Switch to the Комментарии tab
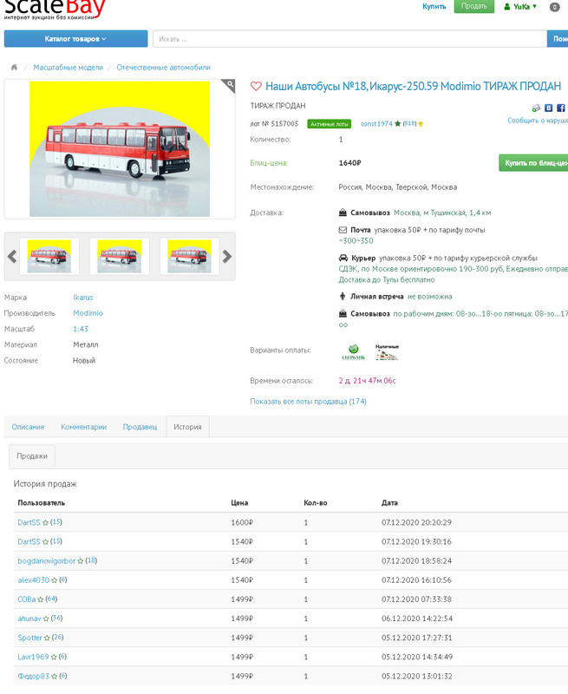Image resolution: width=568 pixels, height=694 pixels. [83, 427]
